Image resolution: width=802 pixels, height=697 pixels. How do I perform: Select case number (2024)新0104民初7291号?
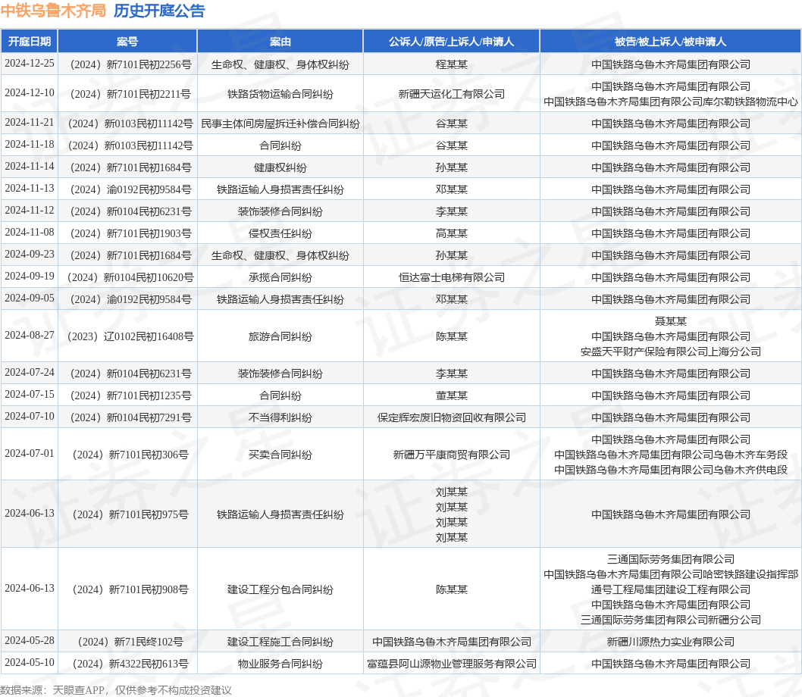(x=130, y=417)
